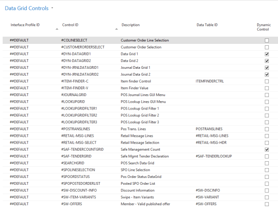Click the Description column header

[x=131, y=24]
